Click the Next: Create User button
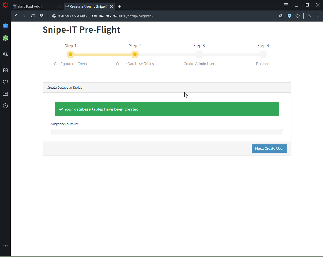This screenshot has width=323, height=257. 269,148
